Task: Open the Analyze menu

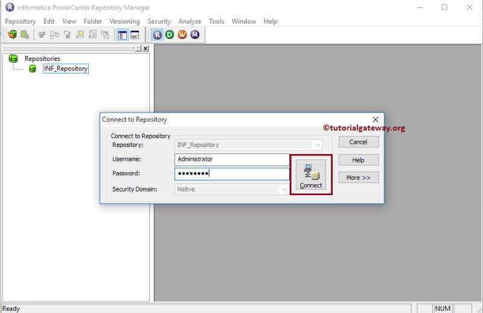Action: [190, 21]
